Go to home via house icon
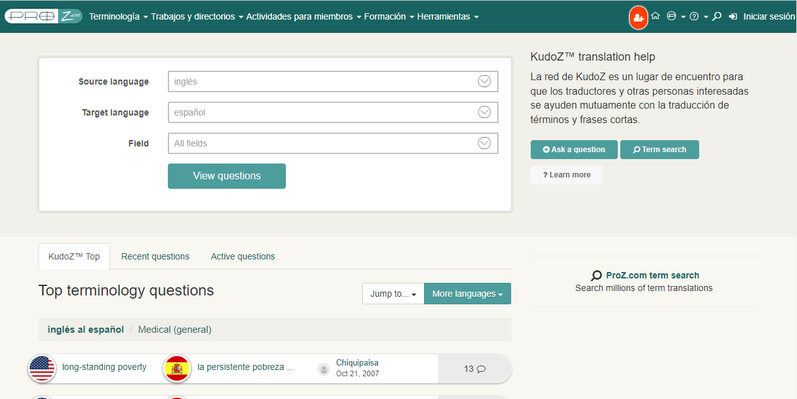Image resolution: width=797 pixels, height=399 pixels. tap(655, 16)
